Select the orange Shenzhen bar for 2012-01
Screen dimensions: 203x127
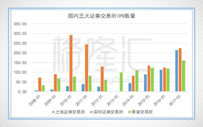click(102, 79)
